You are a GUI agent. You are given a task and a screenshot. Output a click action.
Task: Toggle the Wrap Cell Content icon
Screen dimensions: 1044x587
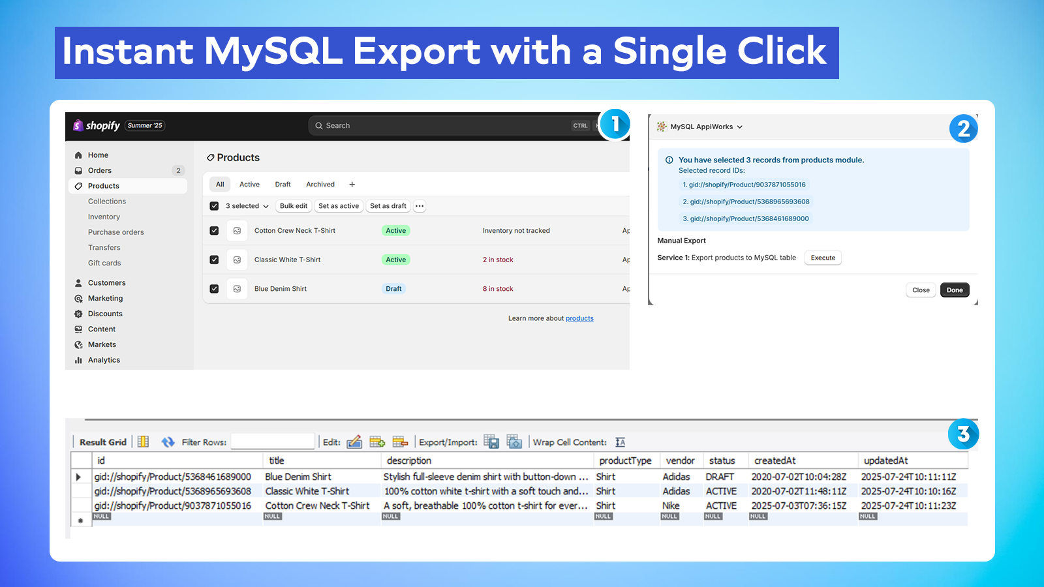619,442
